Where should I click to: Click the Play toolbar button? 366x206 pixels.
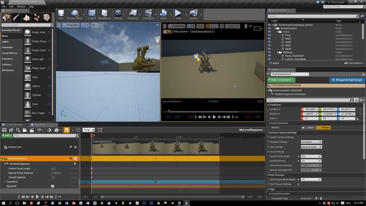click(x=178, y=14)
